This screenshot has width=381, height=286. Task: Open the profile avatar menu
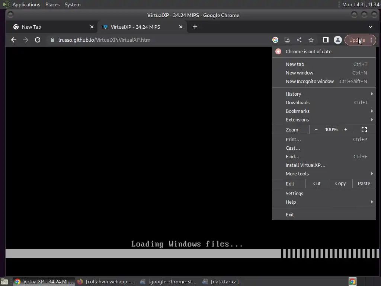(338, 40)
